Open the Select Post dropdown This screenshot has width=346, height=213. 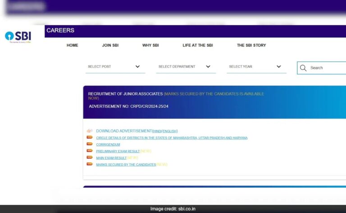(x=115, y=67)
